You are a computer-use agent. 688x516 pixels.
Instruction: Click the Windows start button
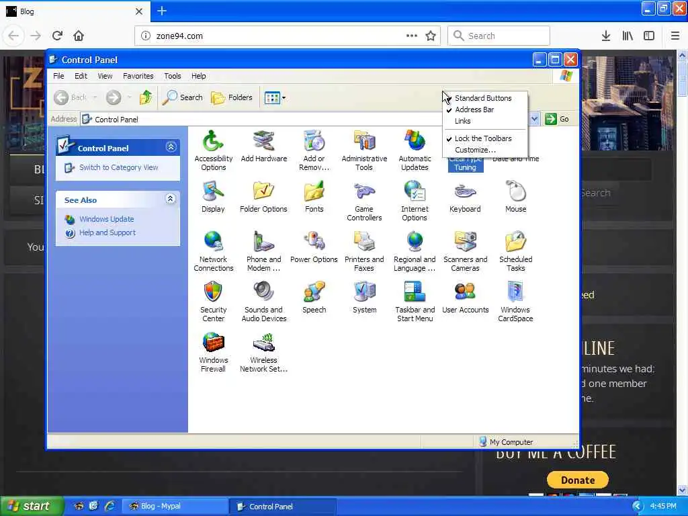32,506
